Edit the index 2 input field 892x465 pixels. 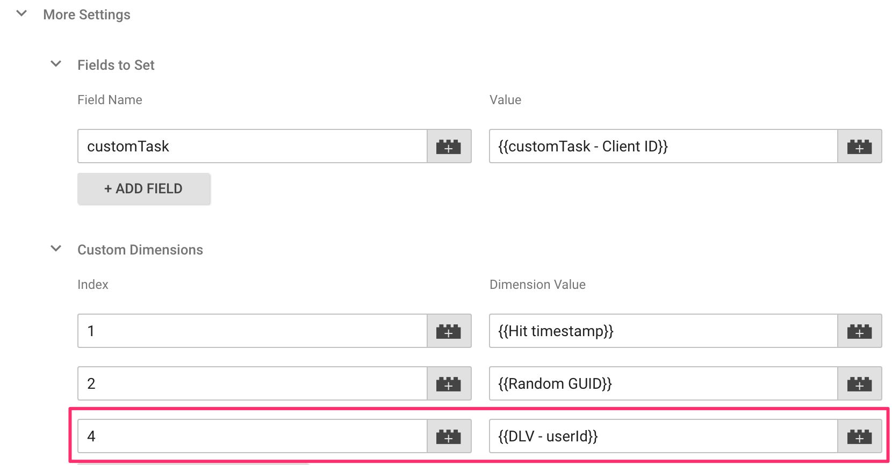253,383
